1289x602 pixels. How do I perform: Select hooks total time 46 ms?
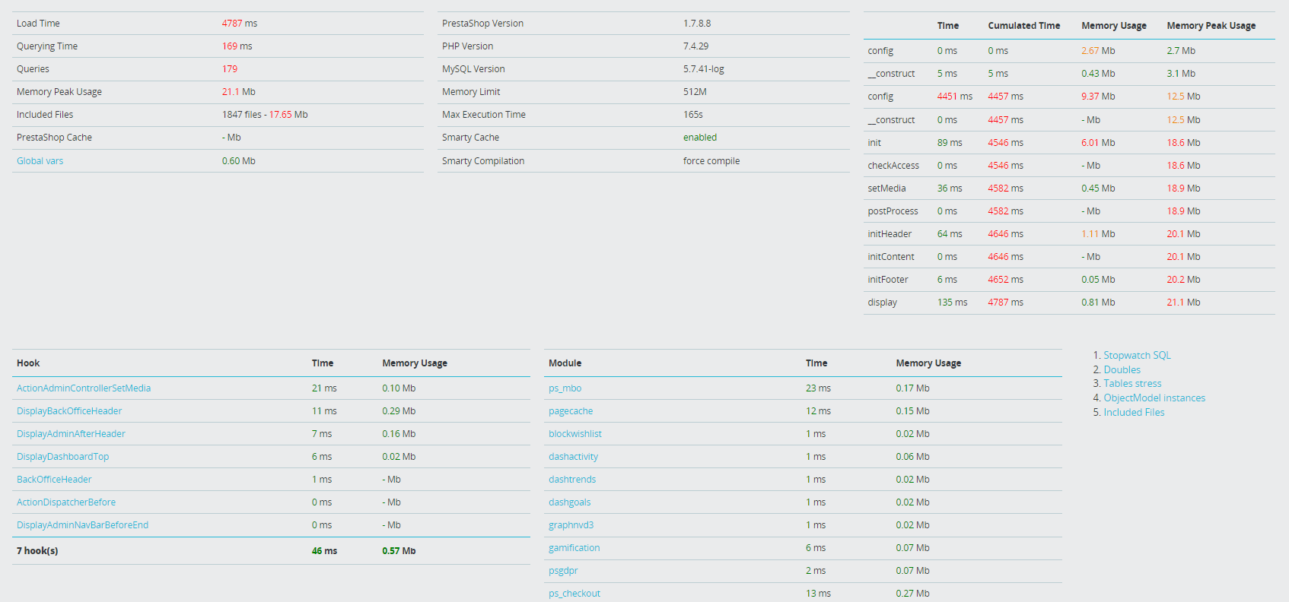coord(324,551)
